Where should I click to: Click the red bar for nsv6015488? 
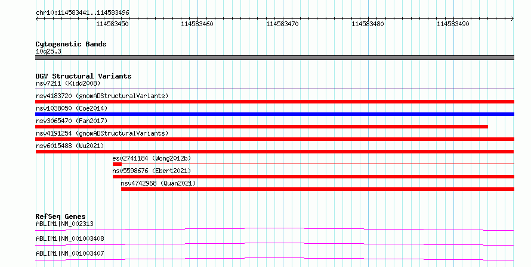pos(274,152)
